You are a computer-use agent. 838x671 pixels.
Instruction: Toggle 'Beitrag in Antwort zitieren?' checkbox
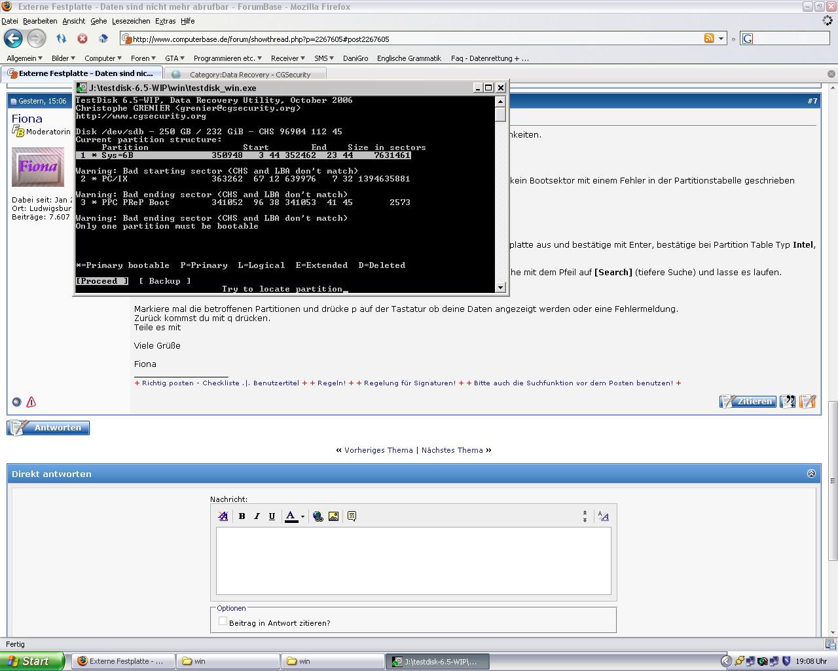point(223,621)
